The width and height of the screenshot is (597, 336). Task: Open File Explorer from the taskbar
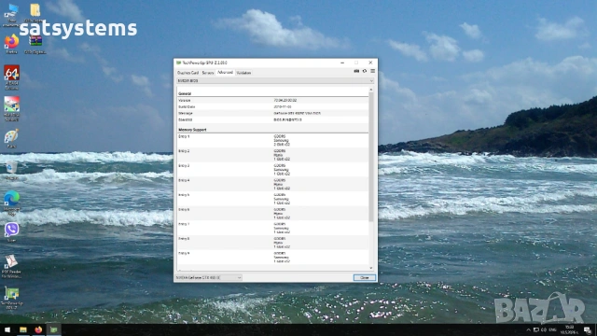(22, 329)
